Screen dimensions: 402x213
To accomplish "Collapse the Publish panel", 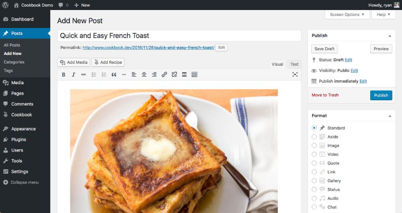I will 390,36.
